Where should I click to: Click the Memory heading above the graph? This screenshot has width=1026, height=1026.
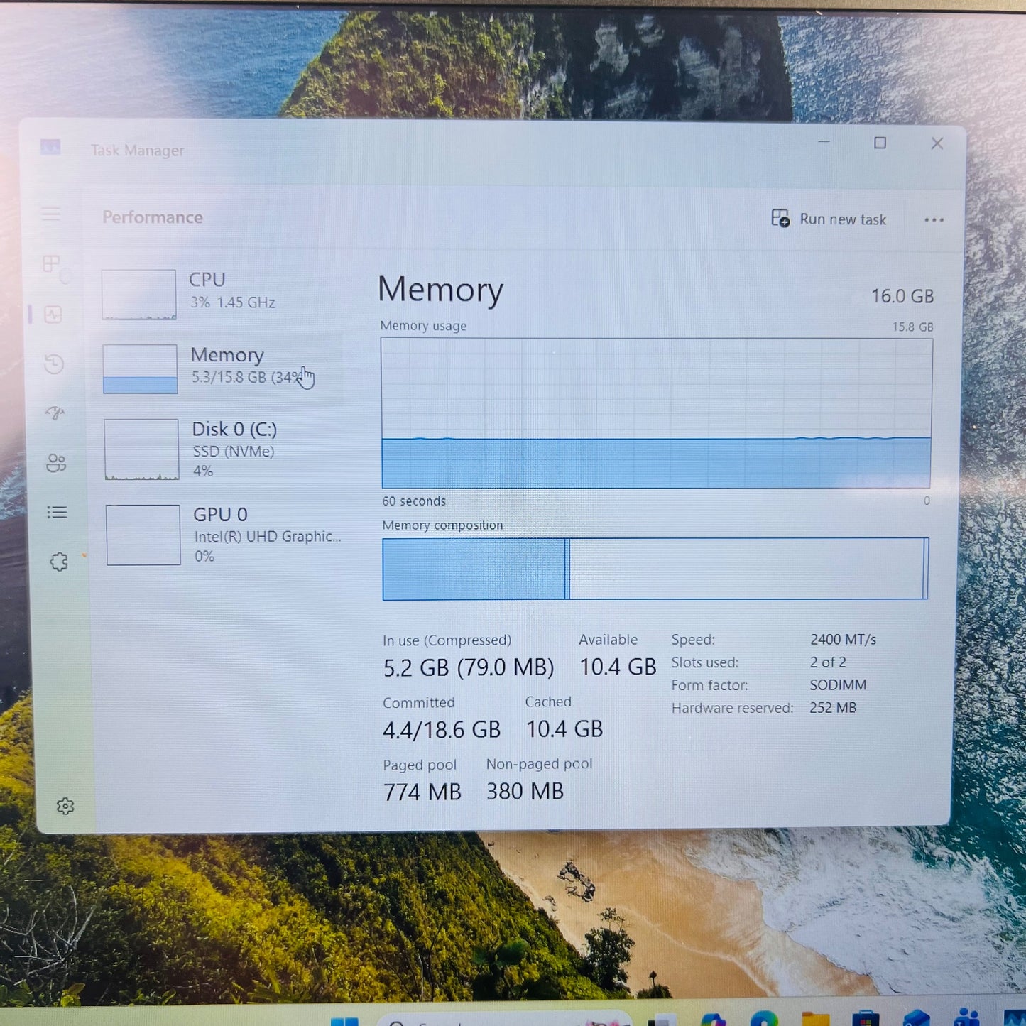coord(440,290)
